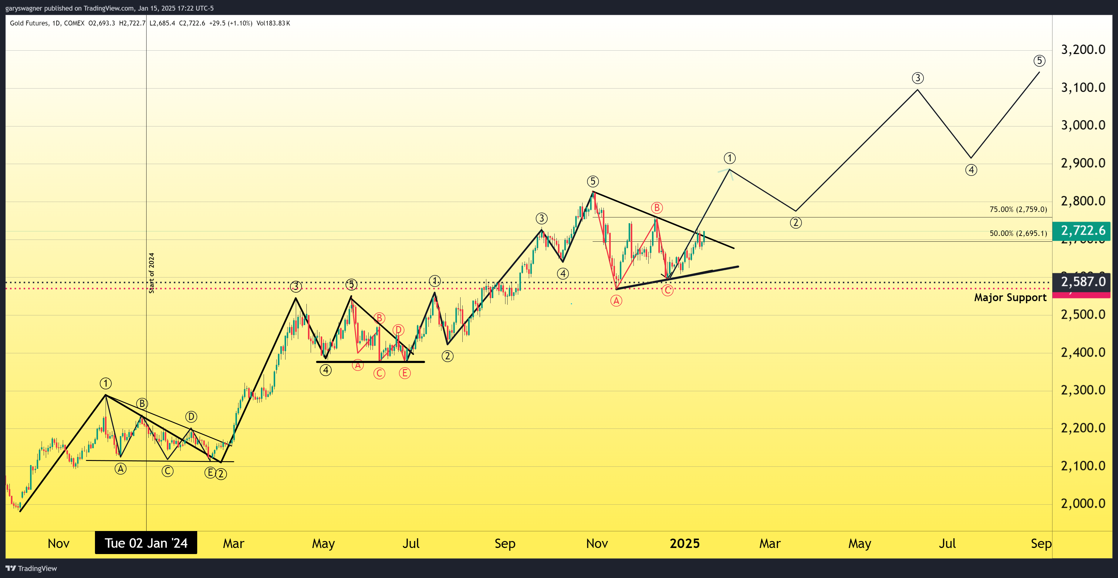Image resolution: width=1118 pixels, height=578 pixels.
Task: Select the black circled D triangle label
Action: (x=191, y=417)
